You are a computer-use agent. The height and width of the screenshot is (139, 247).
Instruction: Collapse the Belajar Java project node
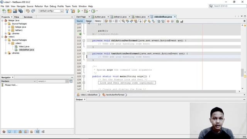(x=2, y=20)
